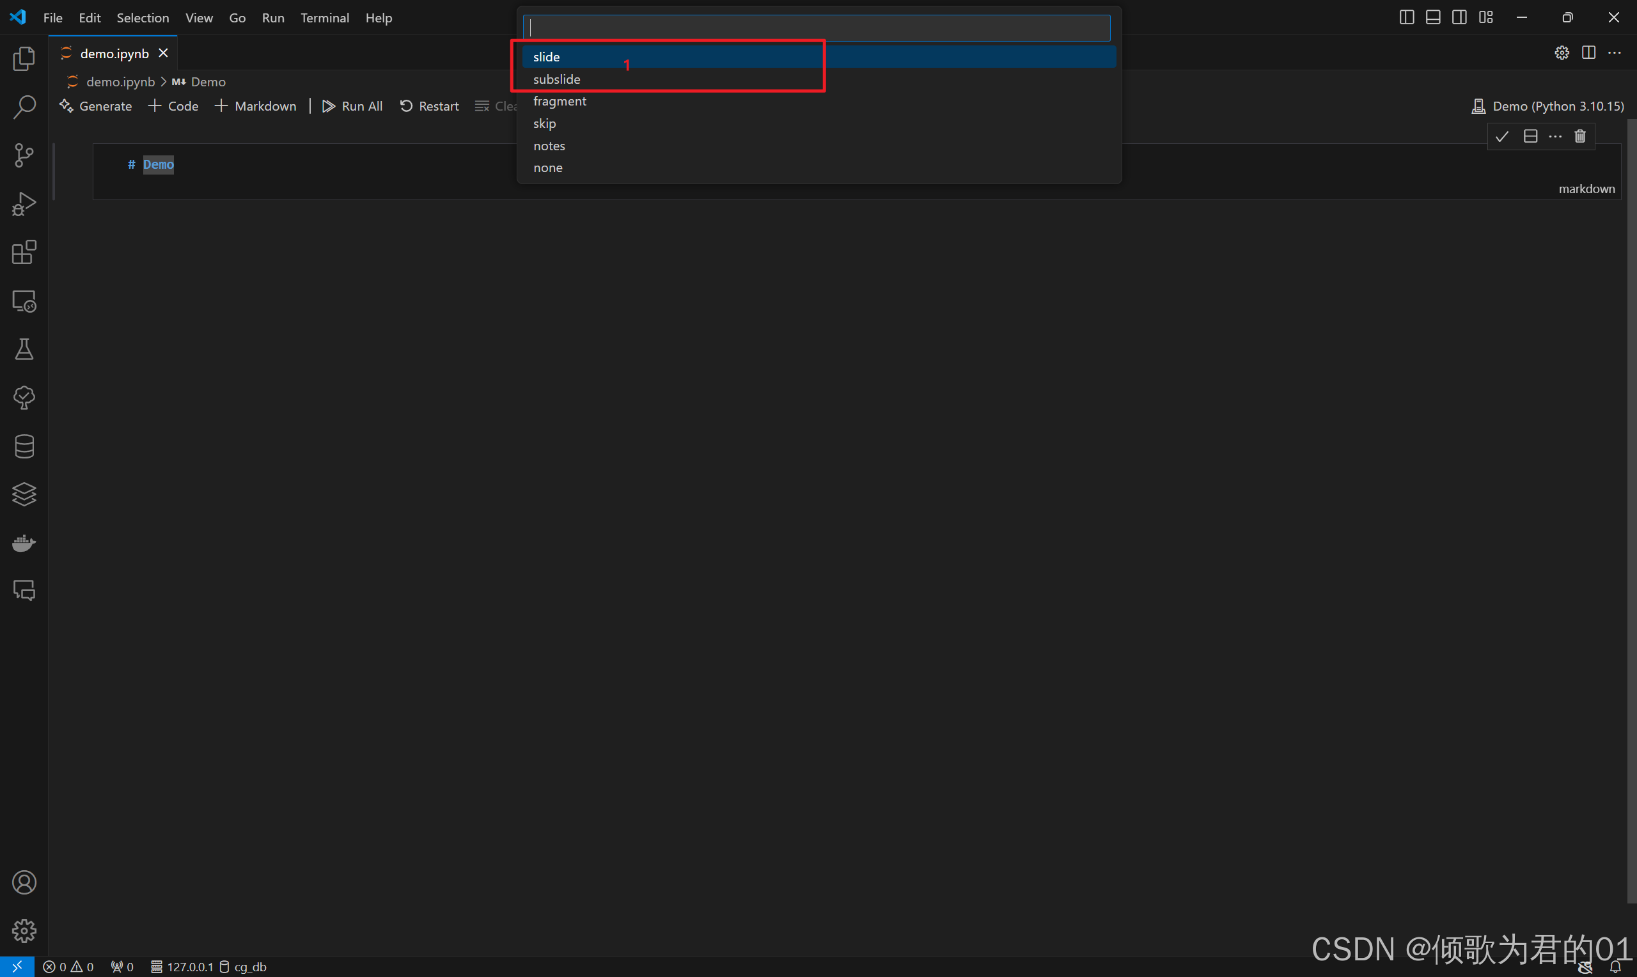Open the Testing flask icon
Screen dimensions: 1637x977
24,349
